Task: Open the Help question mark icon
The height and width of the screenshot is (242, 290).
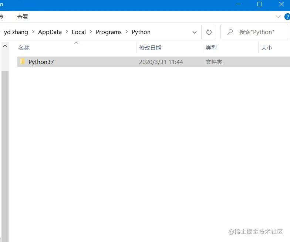Action: pyautogui.click(x=287, y=17)
